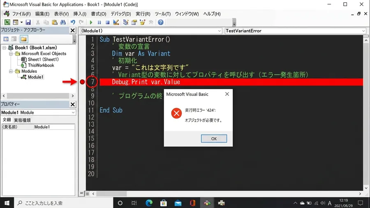
Task: Close the Project Explorer pane
Action: pos(73,30)
